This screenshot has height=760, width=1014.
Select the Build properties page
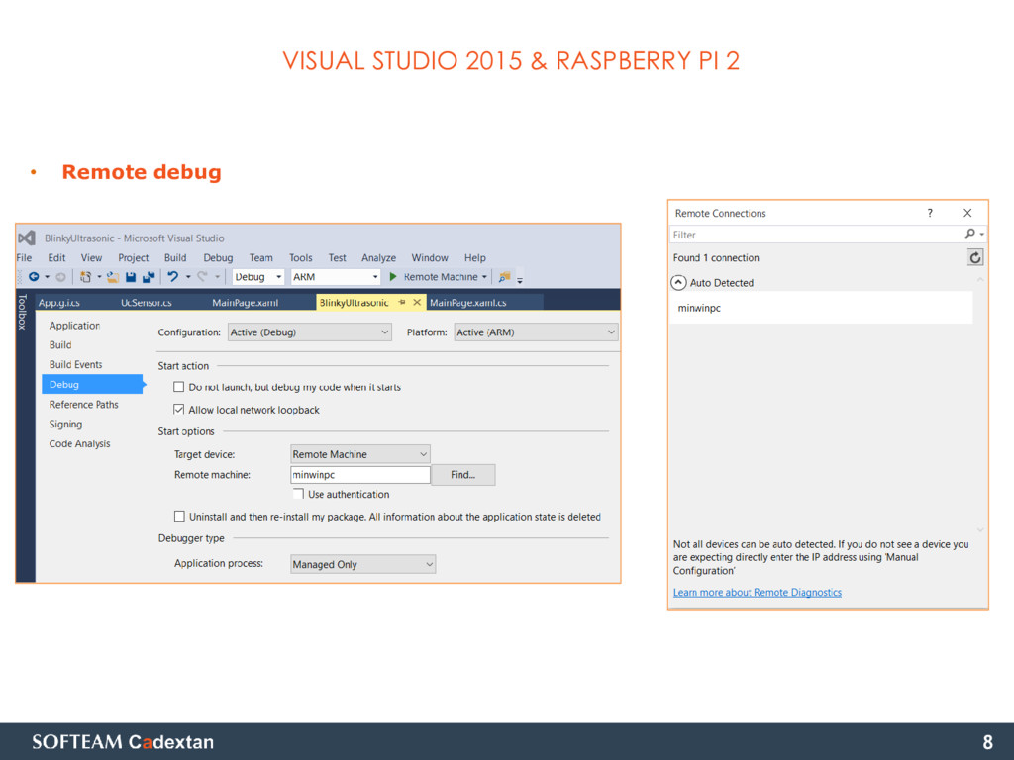coord(60,345)
